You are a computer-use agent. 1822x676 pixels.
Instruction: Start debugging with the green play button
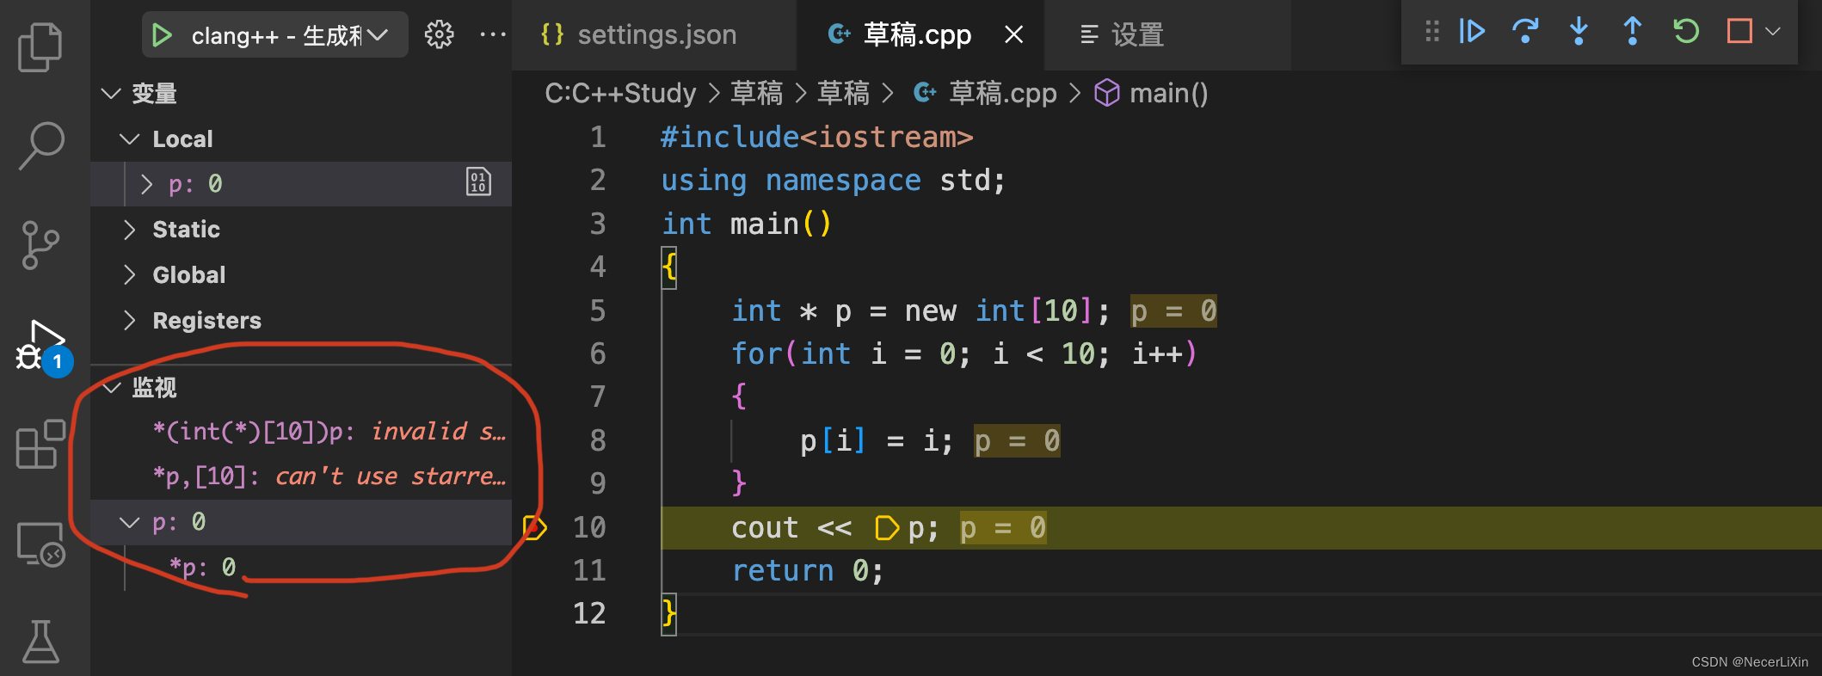[x=162, y=35]
